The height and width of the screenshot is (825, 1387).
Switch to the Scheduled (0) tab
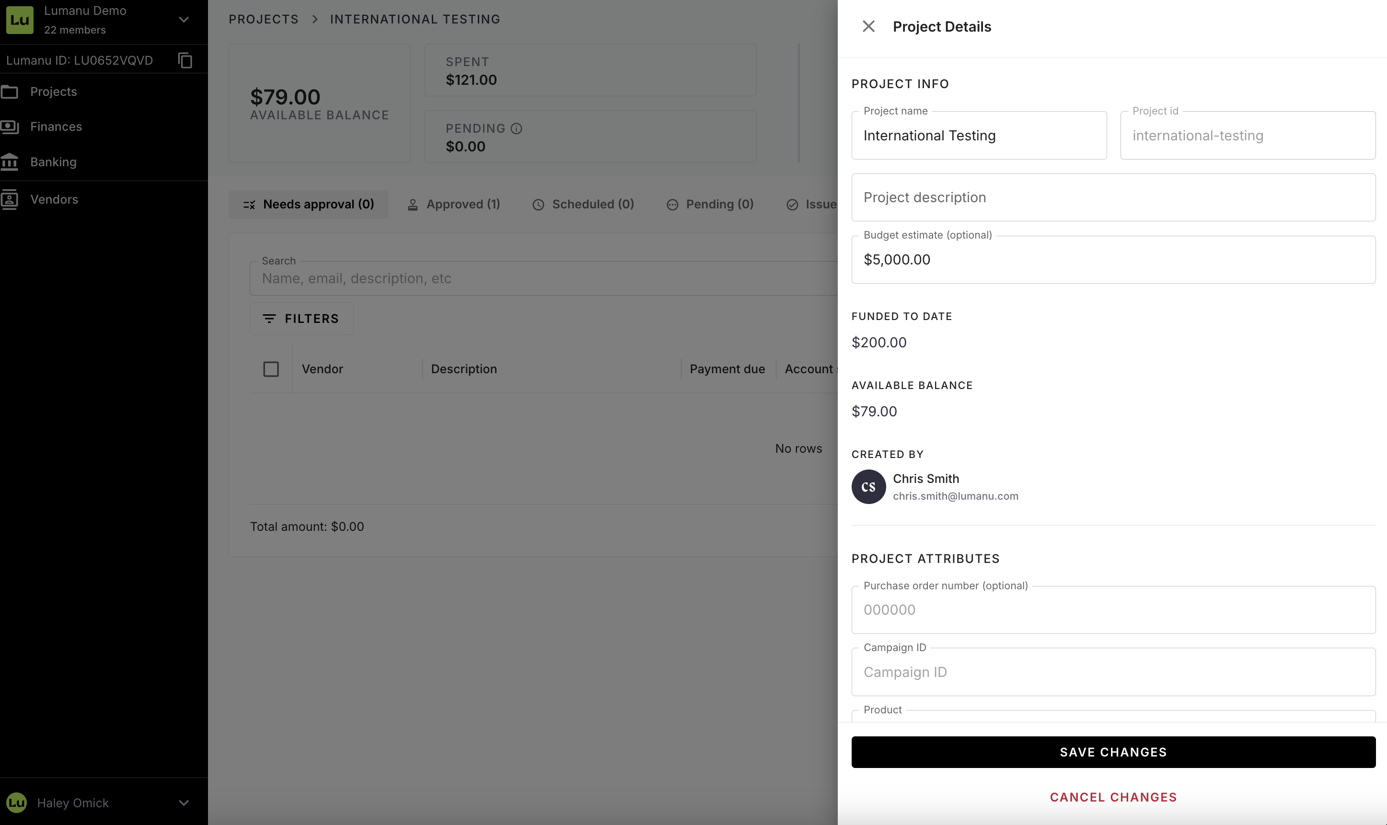pos(583,205)
